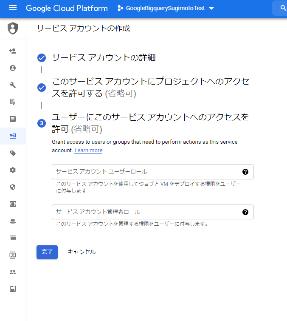This screenshot has width=287, height=321.
Task: Open the add-person IAM sidebar icon
Action: click(13, 51)
